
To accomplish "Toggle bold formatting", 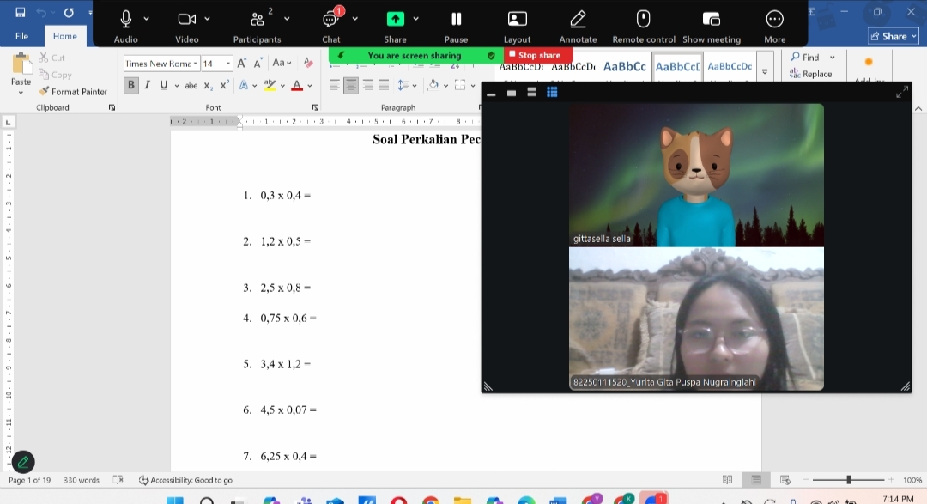I will tap(131, 85).
